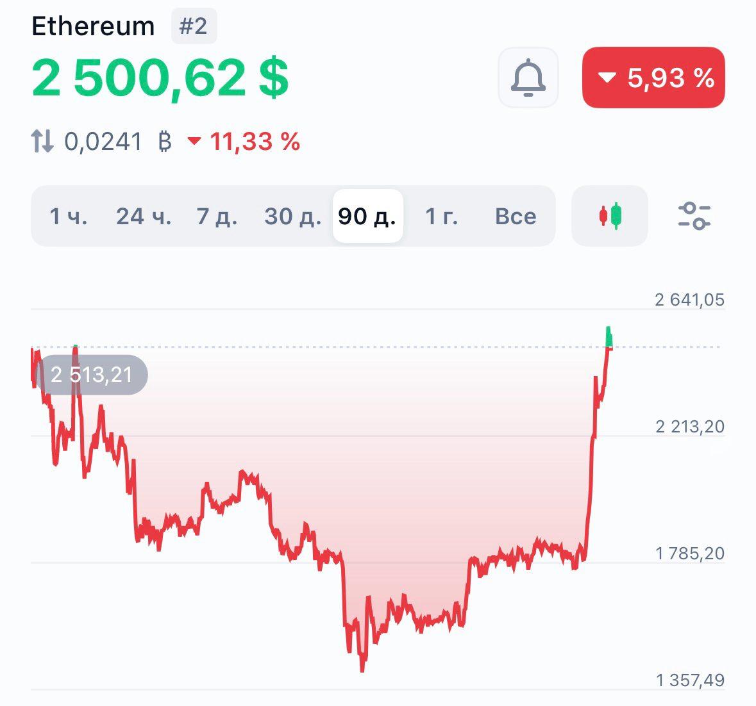Select the 1 ч. time range
The width and height of the screenshot is (756, 706).
69,217
